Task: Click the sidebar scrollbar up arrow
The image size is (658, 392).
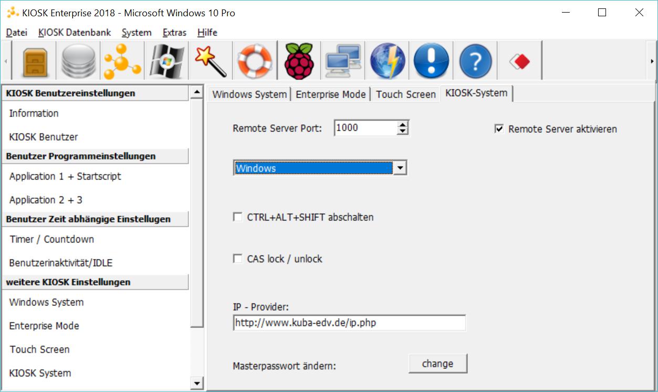Action: pos(197,92)
